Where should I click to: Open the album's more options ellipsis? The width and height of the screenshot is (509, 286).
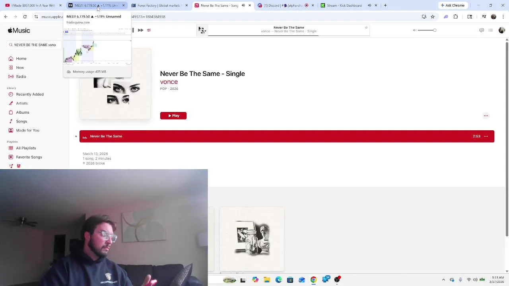(486, 116)
